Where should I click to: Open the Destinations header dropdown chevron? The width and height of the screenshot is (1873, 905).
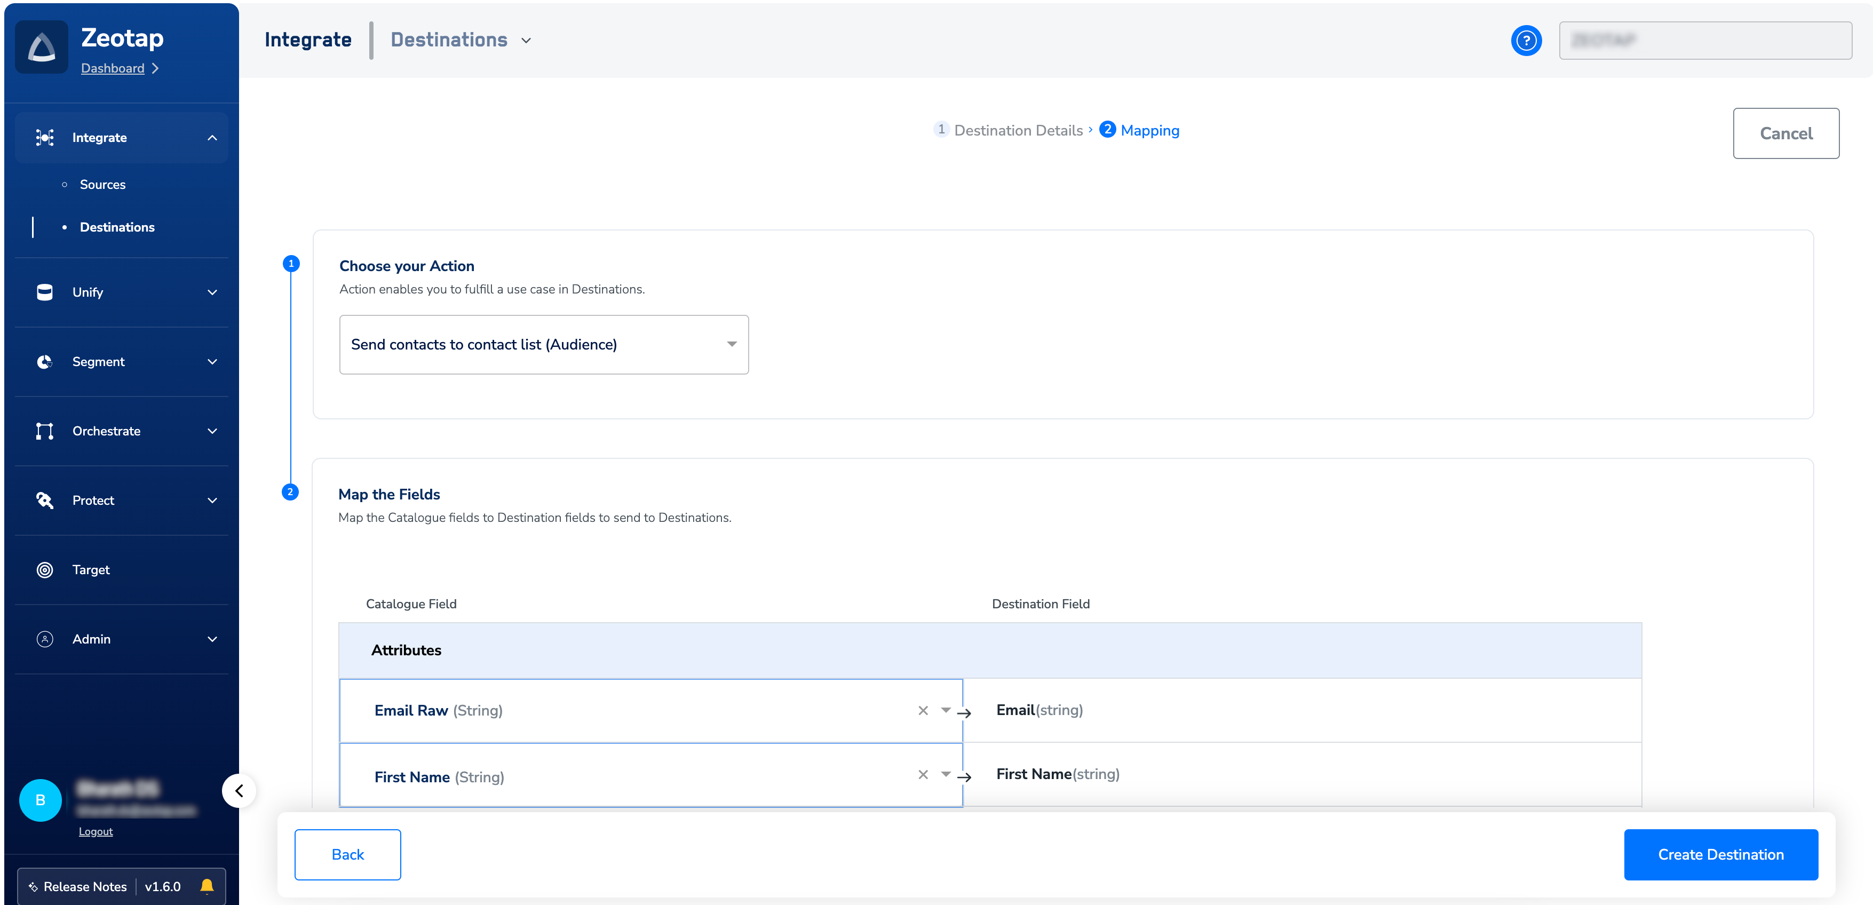[527, 41]
